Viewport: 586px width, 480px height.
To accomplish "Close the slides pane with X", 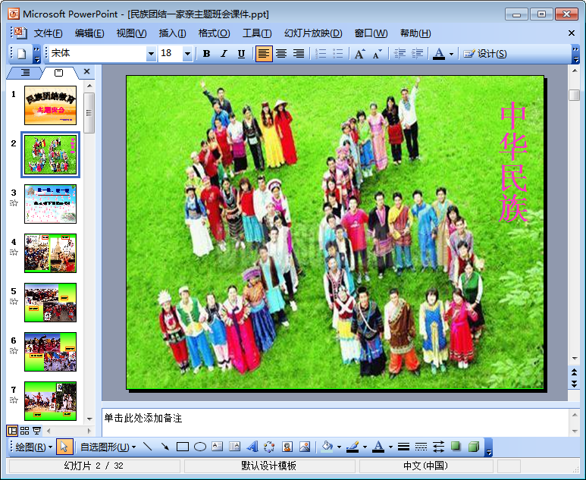I will coord(86,71).
